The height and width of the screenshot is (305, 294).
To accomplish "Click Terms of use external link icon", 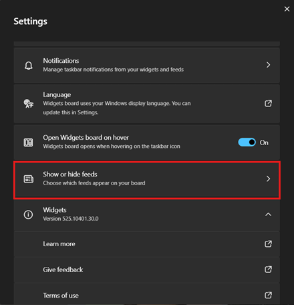I will 268,295.
